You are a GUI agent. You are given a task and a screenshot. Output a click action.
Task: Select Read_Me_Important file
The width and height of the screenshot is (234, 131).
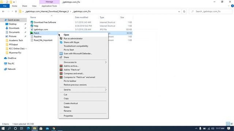tap(43, 40)
